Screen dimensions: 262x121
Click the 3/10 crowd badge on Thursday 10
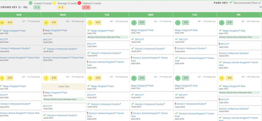click(x=185, y=78)
